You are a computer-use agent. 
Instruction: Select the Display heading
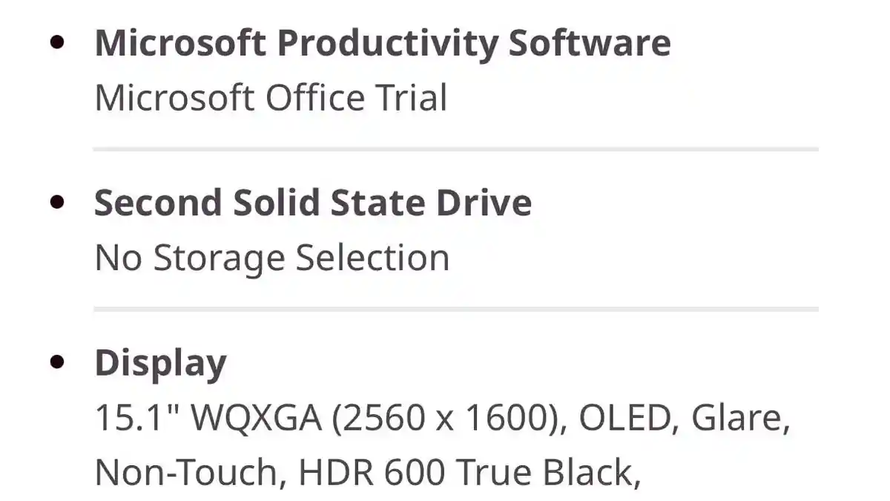(x=160, y=363)
